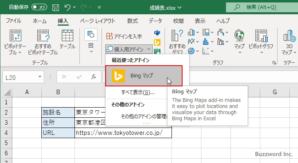Click the cell labeled URL
Image resolution: width=298 pixels, height=163 pixels.
pyautogui.click(x=58, y=133)
